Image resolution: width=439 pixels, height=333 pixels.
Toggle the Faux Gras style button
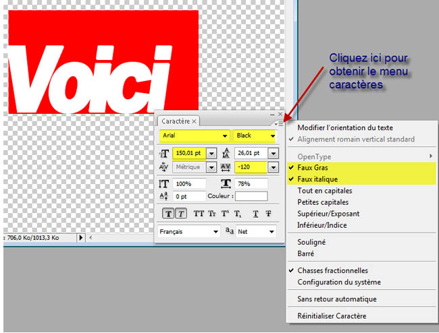(169, 214)
